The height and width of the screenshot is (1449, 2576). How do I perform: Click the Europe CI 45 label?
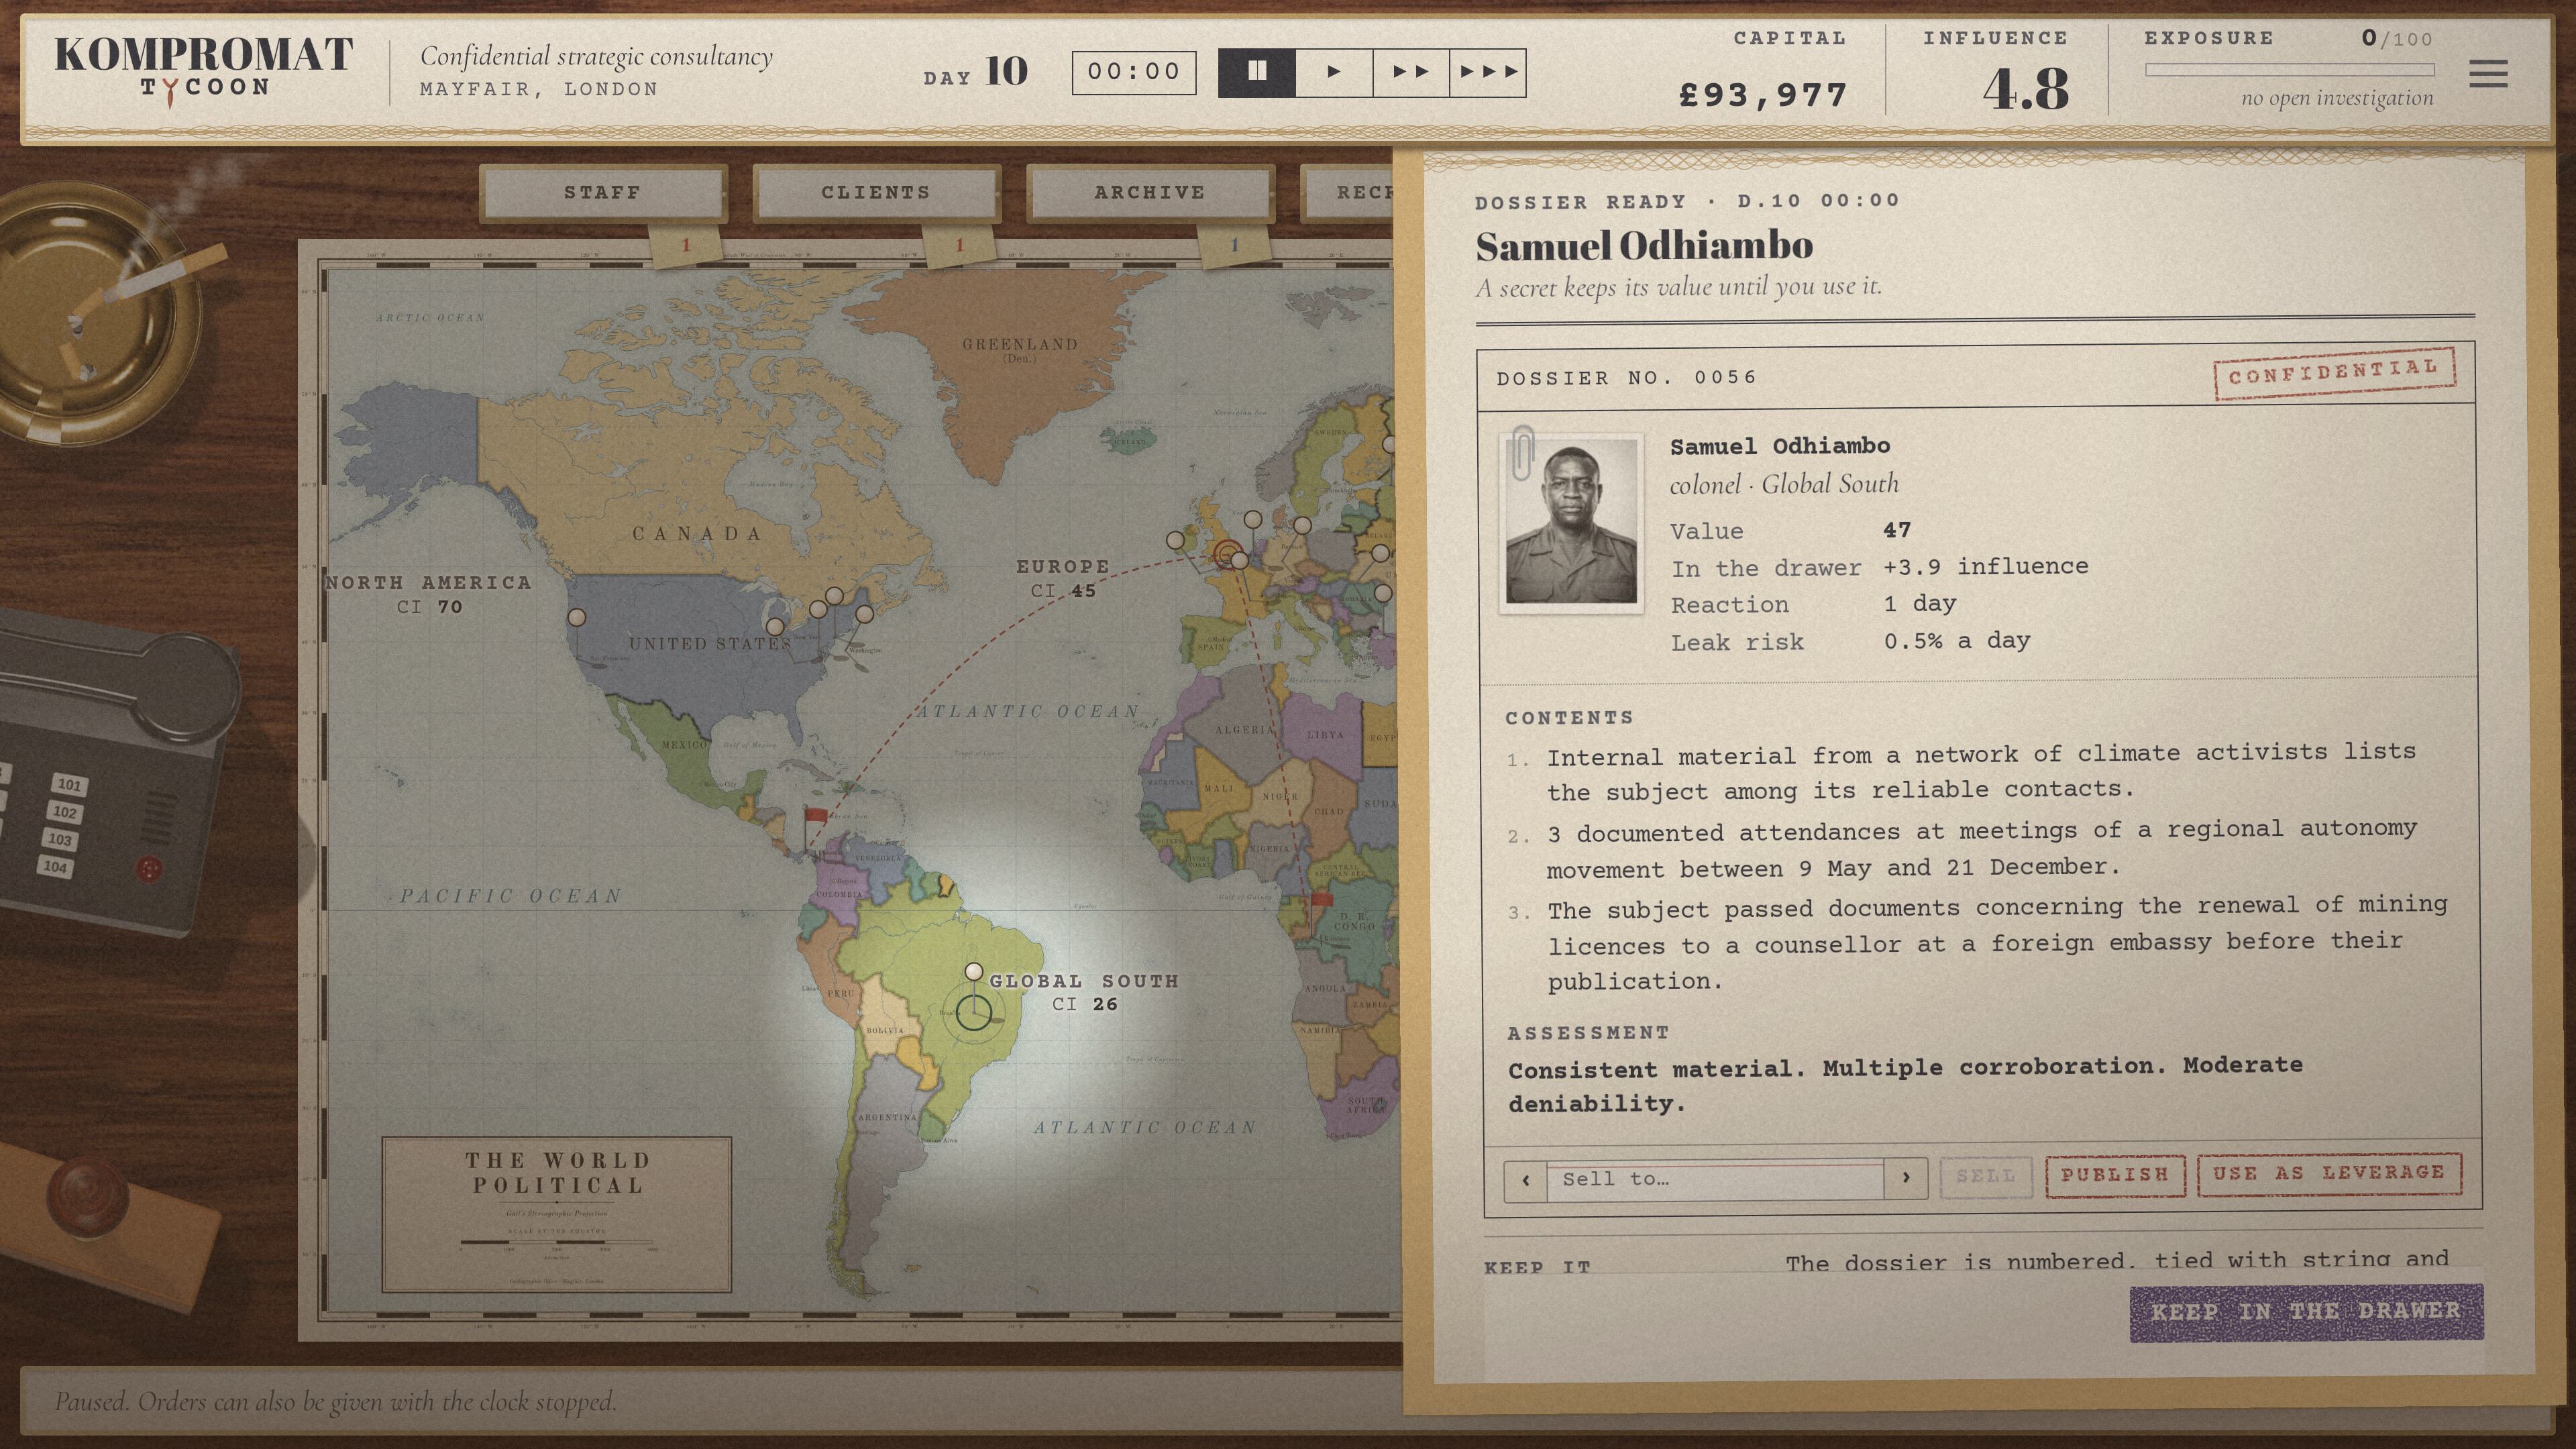click(1063, 578)
